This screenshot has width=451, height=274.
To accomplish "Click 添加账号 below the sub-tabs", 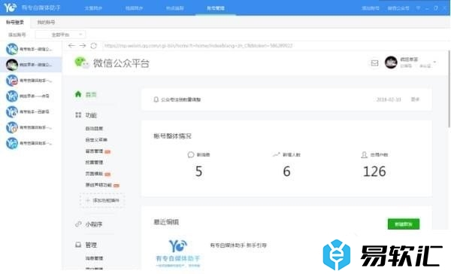I will (17, 35).
